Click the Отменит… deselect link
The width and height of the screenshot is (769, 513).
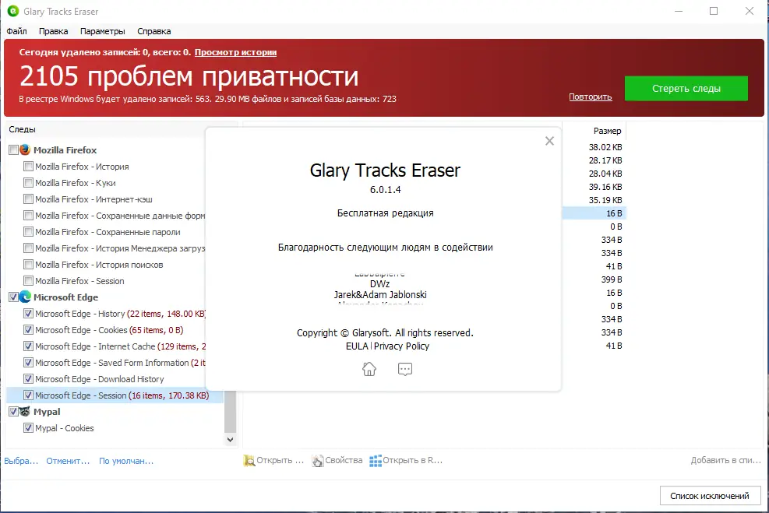68,461
